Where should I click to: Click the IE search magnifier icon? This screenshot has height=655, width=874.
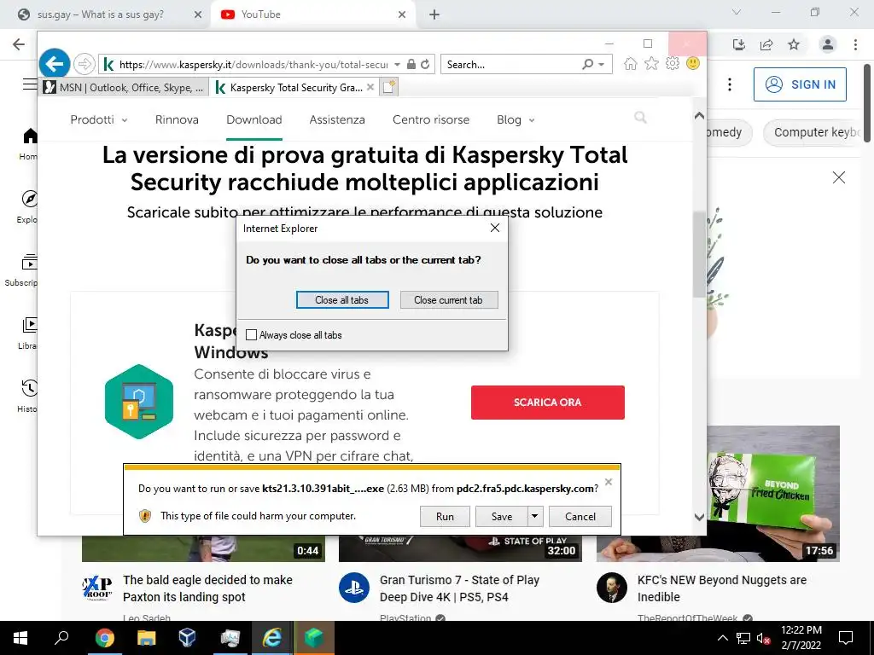[x=587, y=64]
